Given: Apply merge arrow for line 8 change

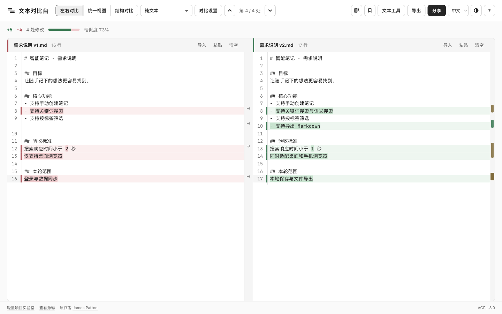Looking at the screenshot, I should click(249, 109).
